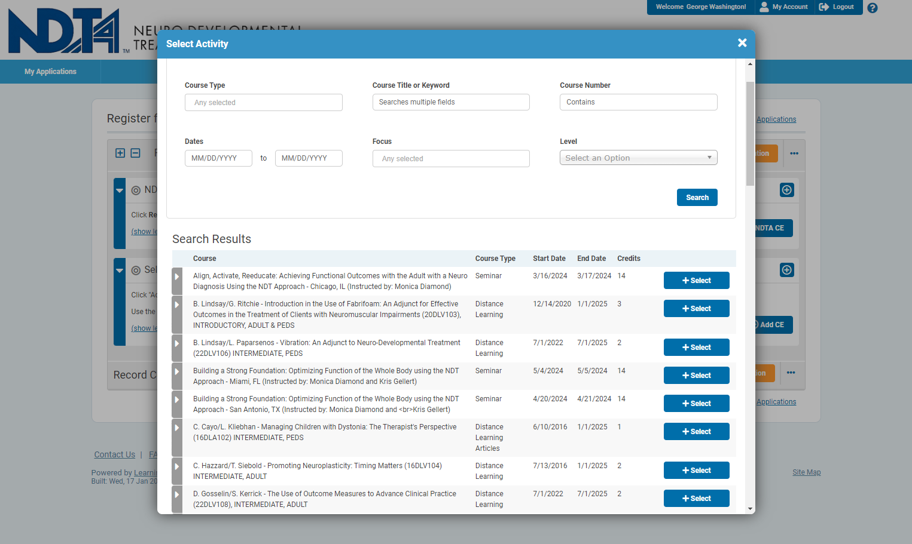The image size is (912, 544).
Task: Open the upper three-dots options menu
Action: point(794,153)
